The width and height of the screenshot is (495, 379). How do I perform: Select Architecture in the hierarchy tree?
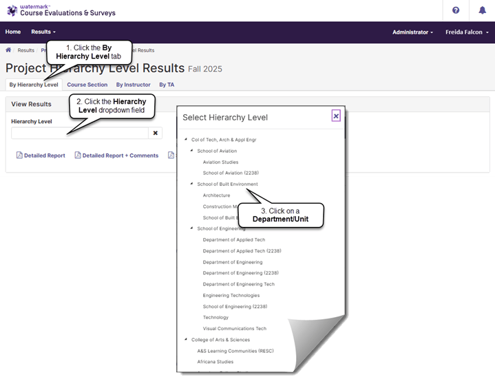coord(217,195)
